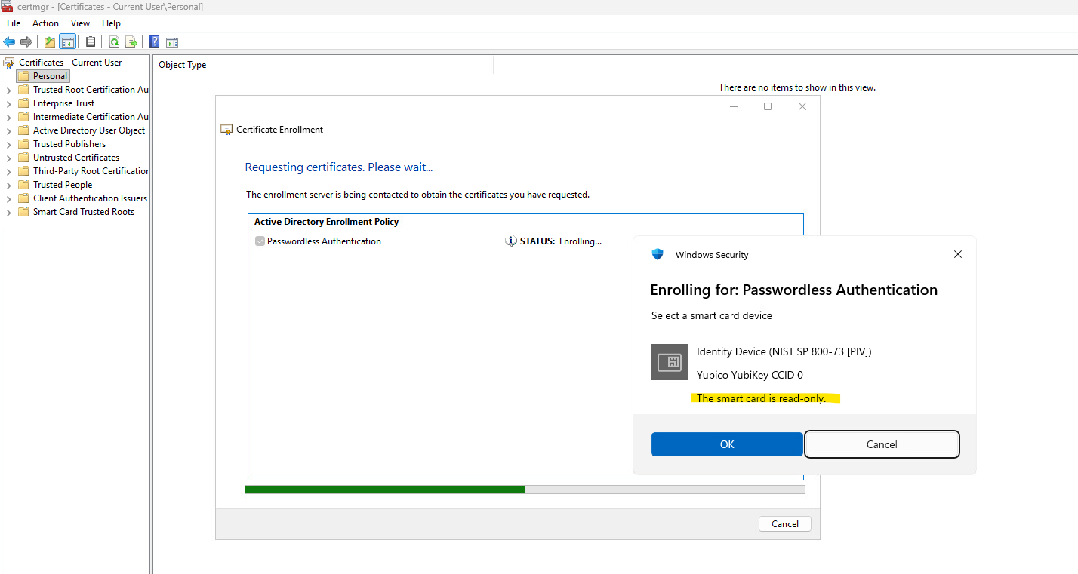Click 'There are no items to show' text
The image size is (1078, 574).
pos(797,87)
